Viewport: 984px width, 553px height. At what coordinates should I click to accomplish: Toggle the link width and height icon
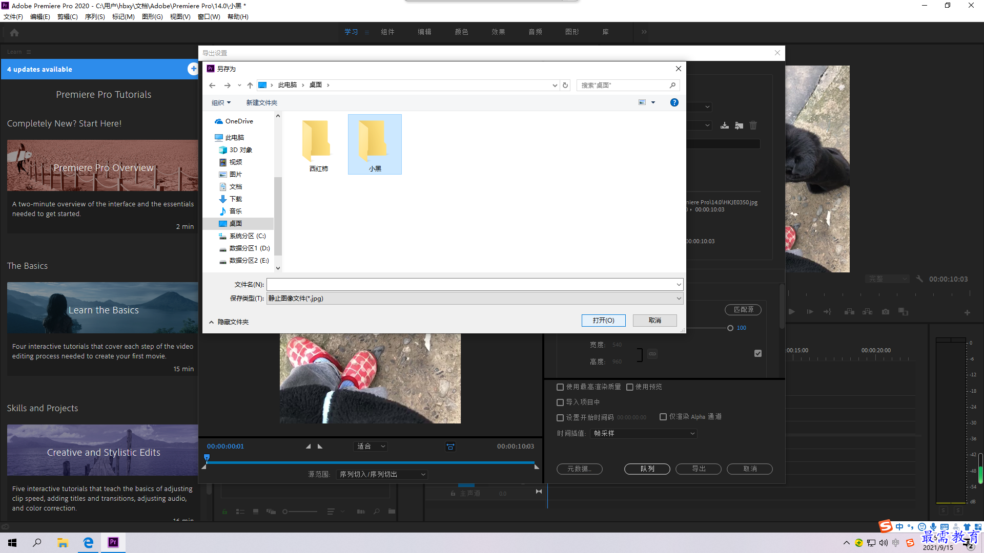pos(652,354)
